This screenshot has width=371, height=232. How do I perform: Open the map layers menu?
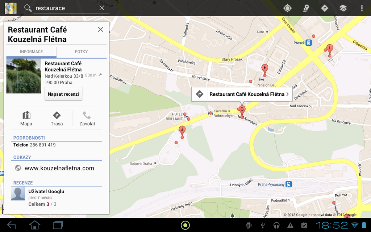coord(343,8)
